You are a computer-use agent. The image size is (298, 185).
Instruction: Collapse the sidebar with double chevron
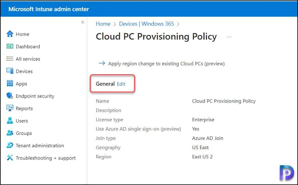point(83,22)
